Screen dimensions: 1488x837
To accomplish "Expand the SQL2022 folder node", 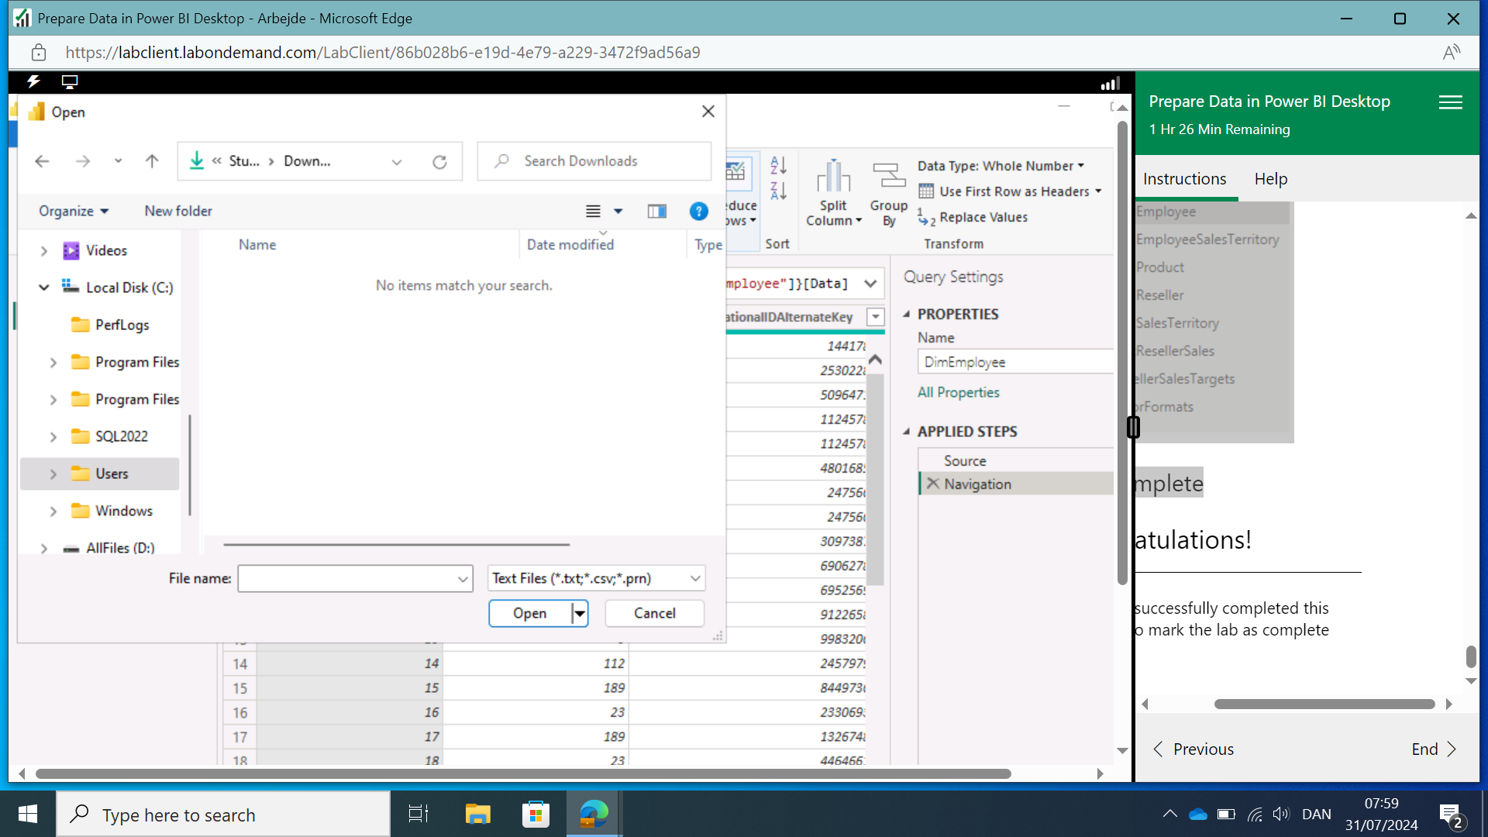I will 53,437.
